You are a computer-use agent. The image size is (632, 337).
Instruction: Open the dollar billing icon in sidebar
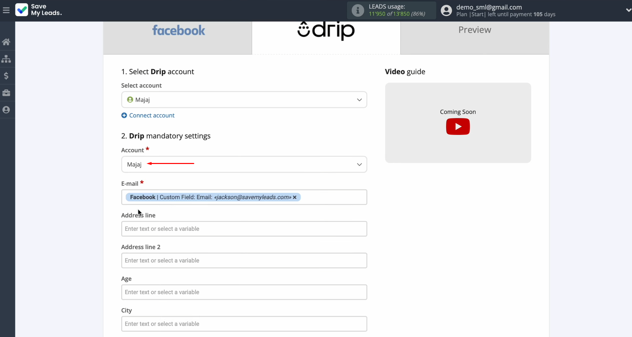point(6,76)
